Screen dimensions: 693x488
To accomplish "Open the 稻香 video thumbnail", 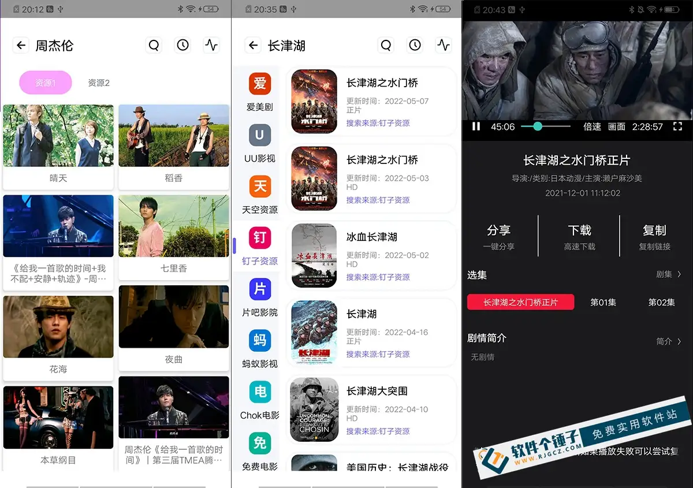I will (174, 136).
